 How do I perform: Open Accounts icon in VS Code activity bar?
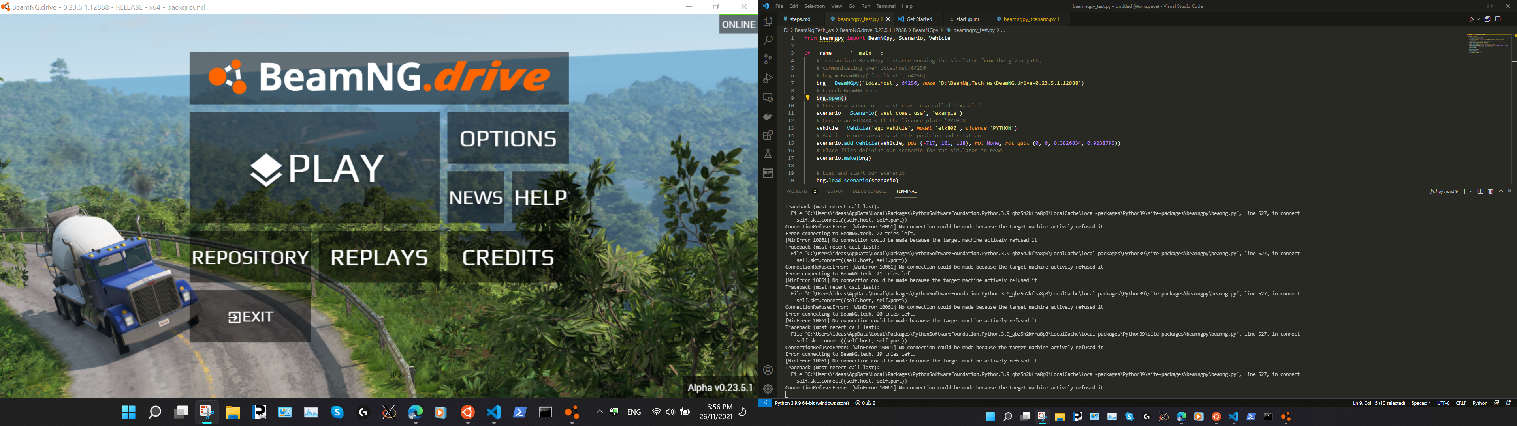(x=768, y=370)
